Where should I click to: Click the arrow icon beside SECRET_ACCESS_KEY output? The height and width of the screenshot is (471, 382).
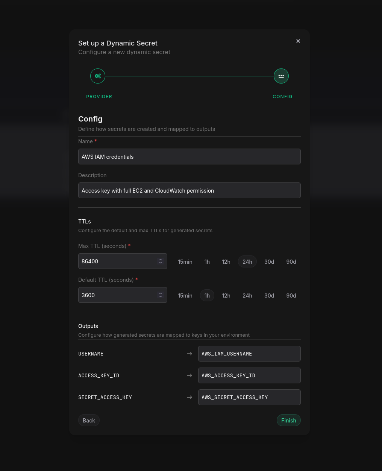pyautogui.click(x=189, y=397)
